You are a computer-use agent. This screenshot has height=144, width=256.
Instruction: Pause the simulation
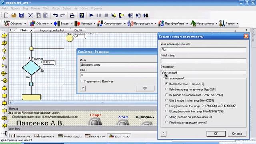coord(99,15)
